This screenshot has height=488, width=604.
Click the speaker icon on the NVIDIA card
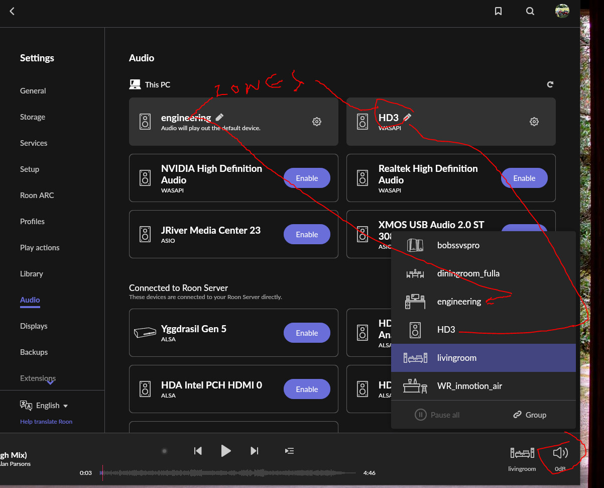pyautogui.click(x=145, y=178)
